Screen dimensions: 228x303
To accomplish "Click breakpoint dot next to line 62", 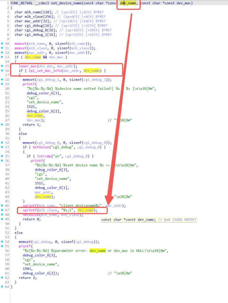I will [2, 278].
